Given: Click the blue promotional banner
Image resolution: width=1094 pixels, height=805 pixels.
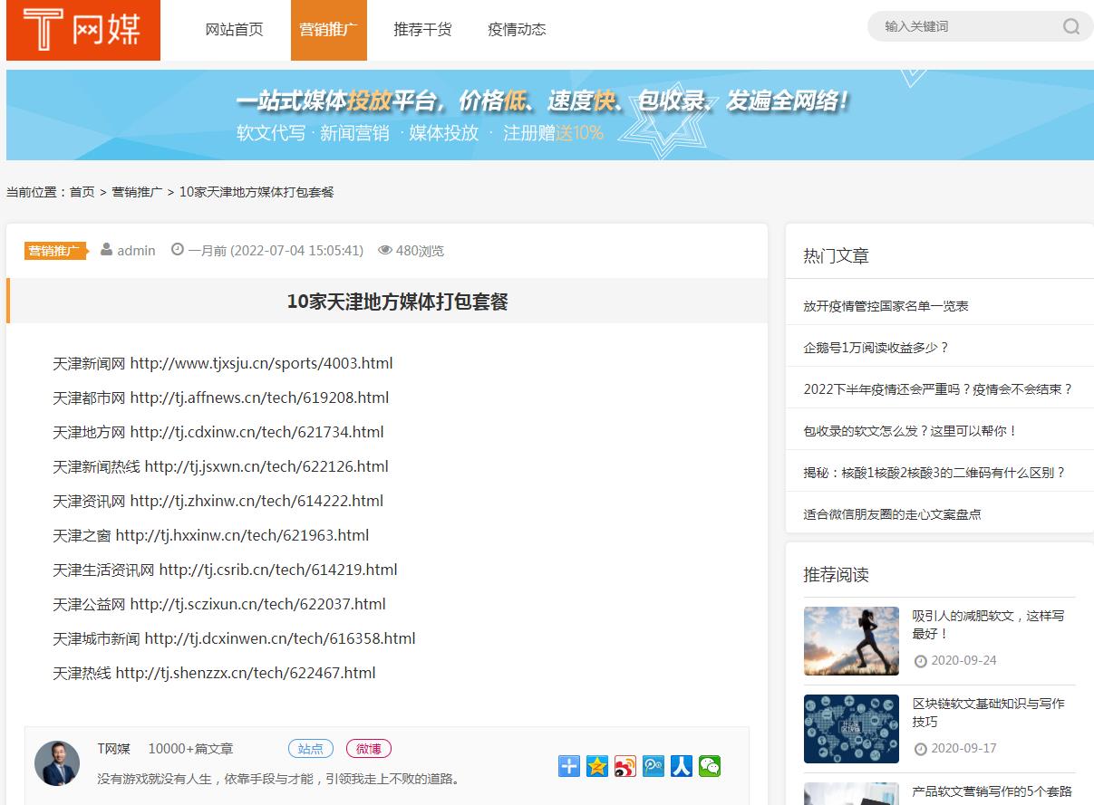Looking at the screenshot, I should [550, 115].
